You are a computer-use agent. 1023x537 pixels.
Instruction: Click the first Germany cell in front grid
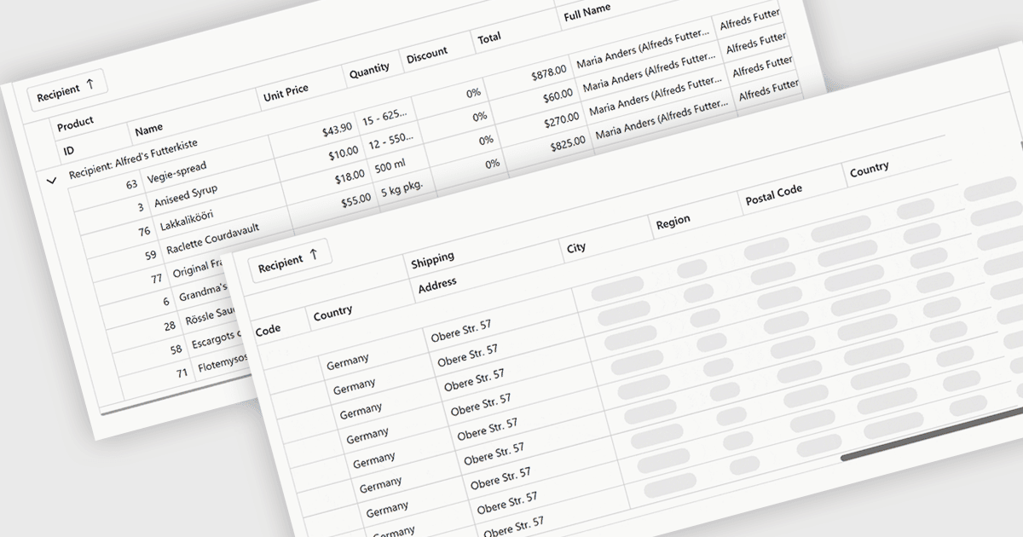click(x=347, y=361)
